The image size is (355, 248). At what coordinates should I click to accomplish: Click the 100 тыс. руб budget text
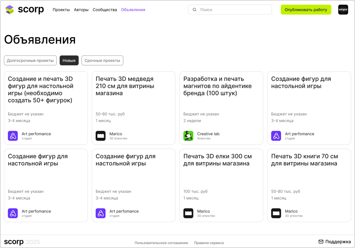pyautogui.click(x=195, y=191)
